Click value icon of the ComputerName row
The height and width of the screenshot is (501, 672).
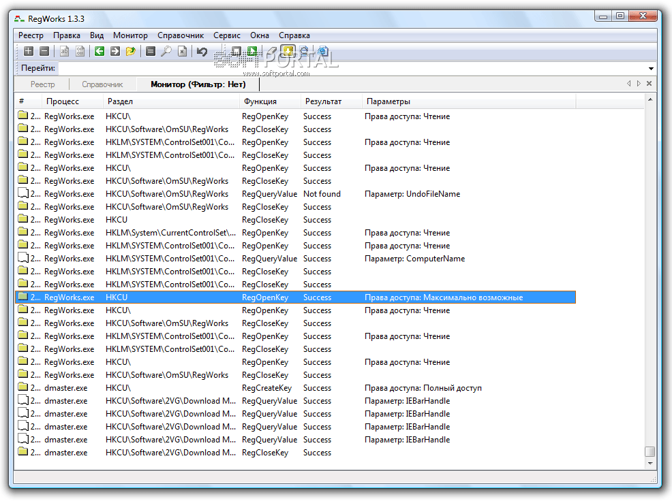coord(23,258)
